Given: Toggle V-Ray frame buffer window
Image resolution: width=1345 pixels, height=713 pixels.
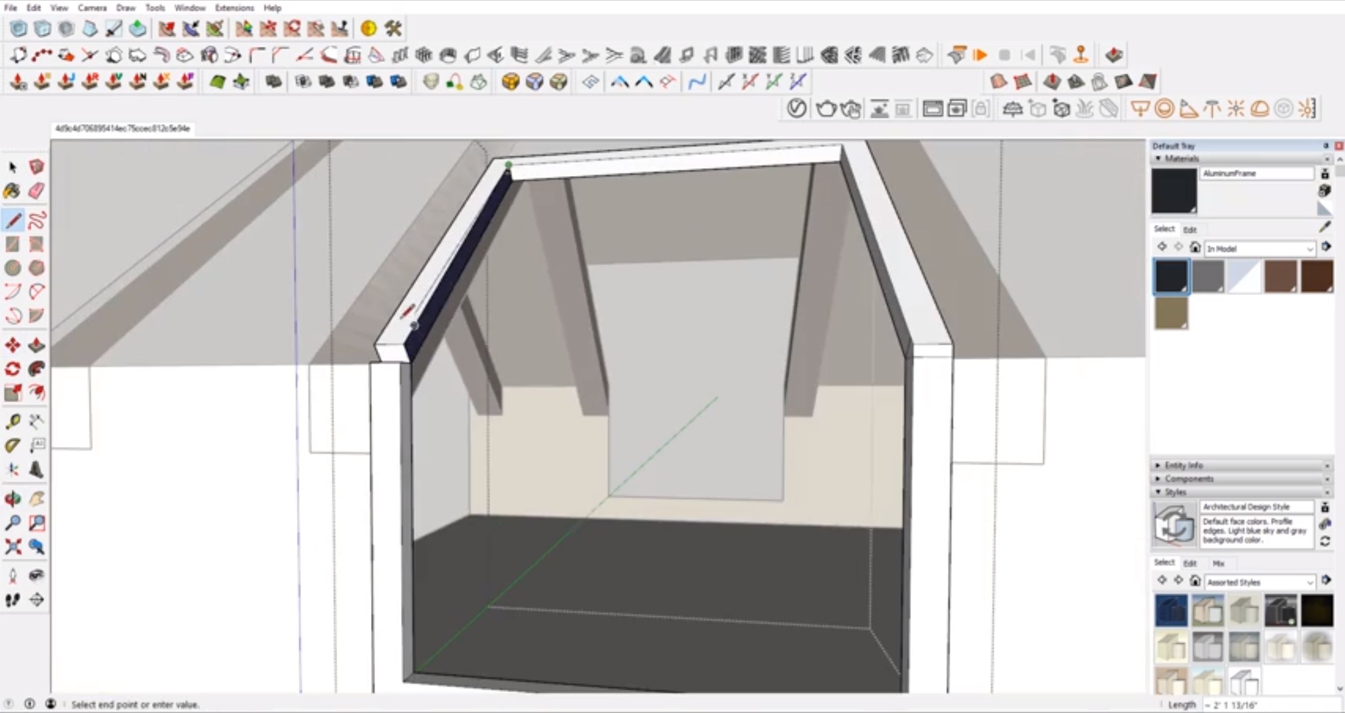Looking at the screenshot, I should coord(932,109).
